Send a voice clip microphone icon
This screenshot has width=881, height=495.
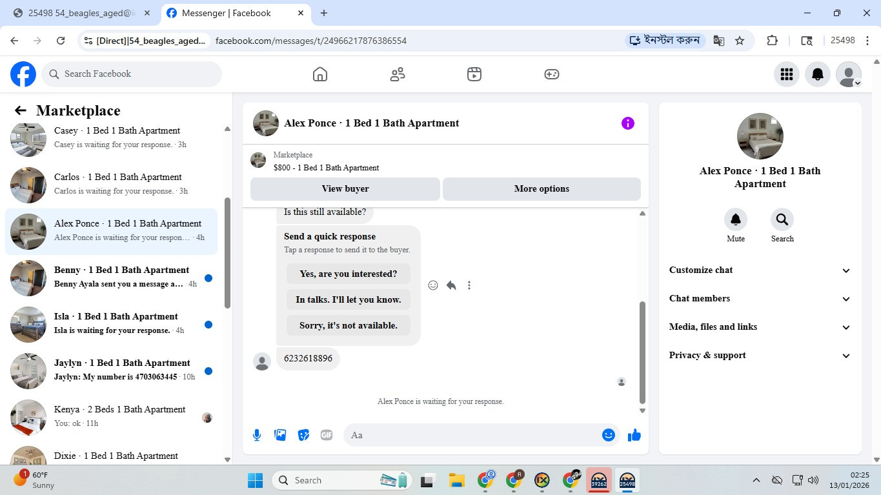pyautogui.click(x=257, y=435)
